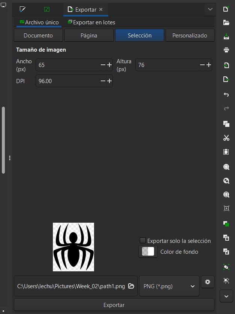Image resolution: width=235 pixels, height=314 pixels.
Task: Copy selection to clipboard
Action: click(226, 124)
